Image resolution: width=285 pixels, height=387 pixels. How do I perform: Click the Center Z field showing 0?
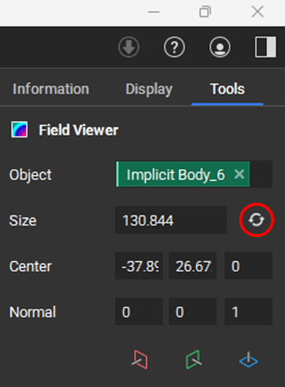click(248, 266)
